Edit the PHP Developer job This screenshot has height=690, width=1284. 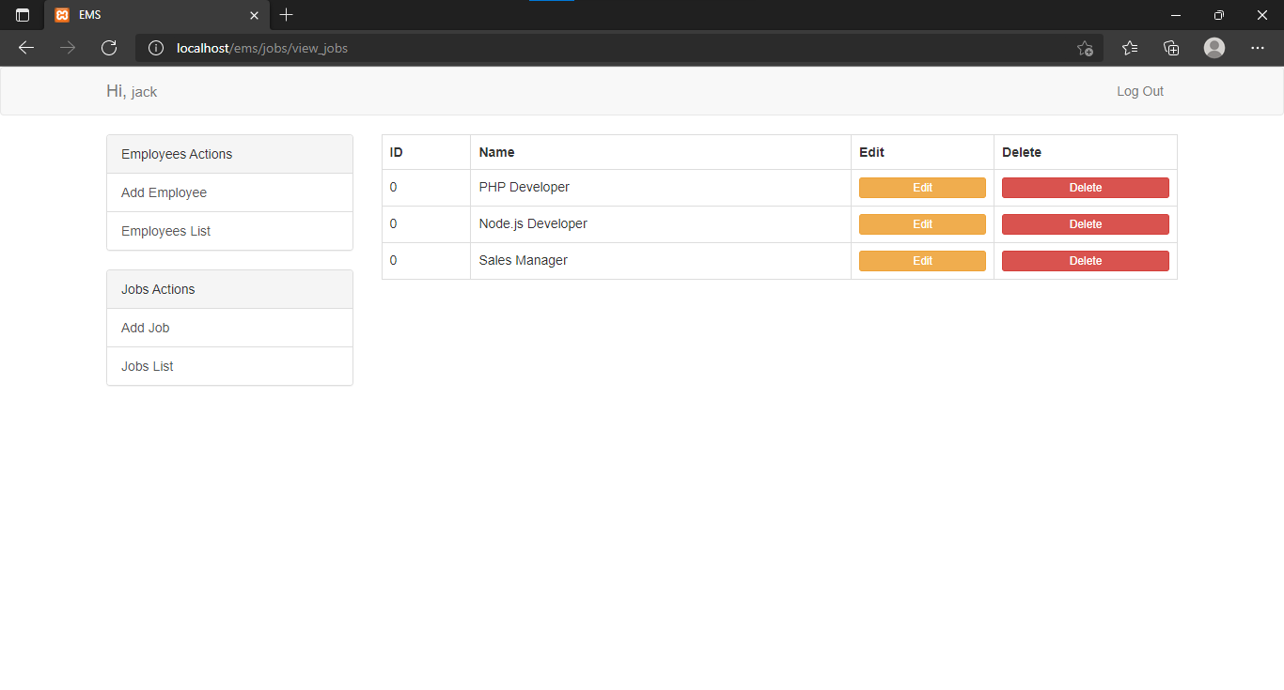point(922,187)
